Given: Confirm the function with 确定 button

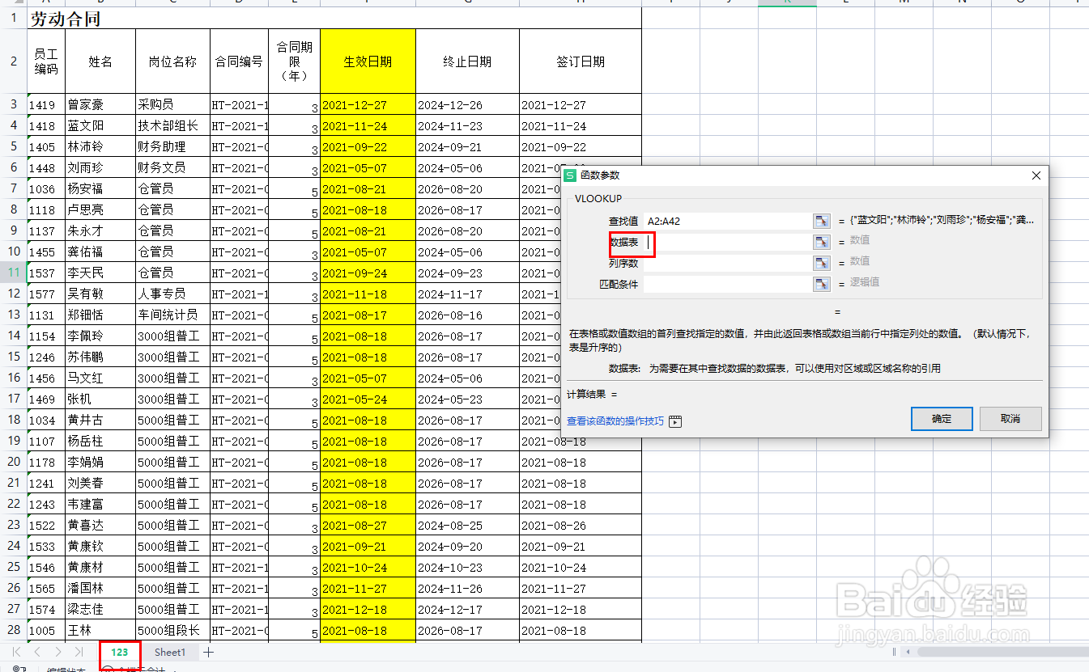Looking at the screenshot, I should point(942,419).
